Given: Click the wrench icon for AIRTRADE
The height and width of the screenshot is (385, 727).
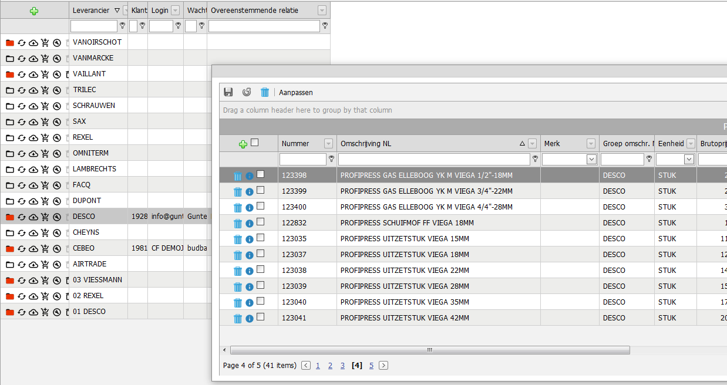Looking at the screenshot, I should pyautogui.click(x=57, y=264).
